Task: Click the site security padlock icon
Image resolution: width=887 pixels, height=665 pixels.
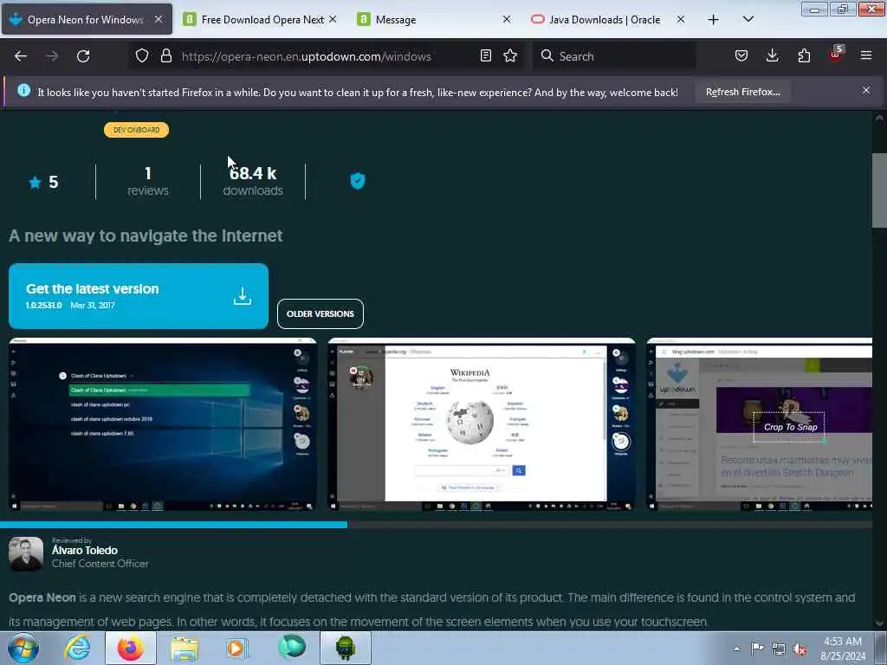Action: click(x=165, y=56)
